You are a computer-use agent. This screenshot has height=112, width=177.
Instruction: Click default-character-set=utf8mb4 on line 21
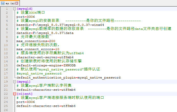click(46, 90)
